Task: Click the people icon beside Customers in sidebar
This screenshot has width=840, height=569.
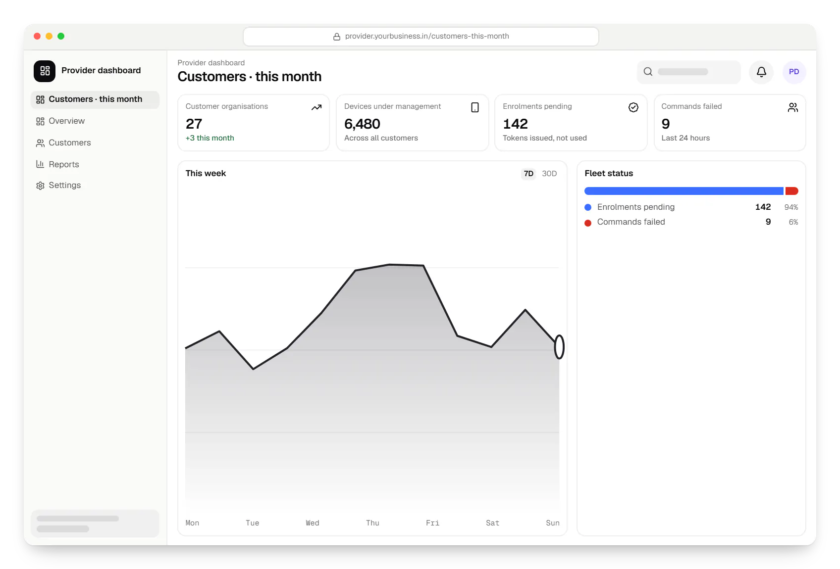Action: 40,143
